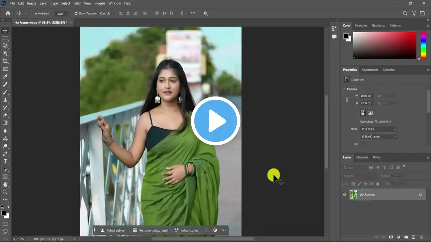Select the Path Selection tool
This screenshot has height=242, width=431.
click(5, 169)
